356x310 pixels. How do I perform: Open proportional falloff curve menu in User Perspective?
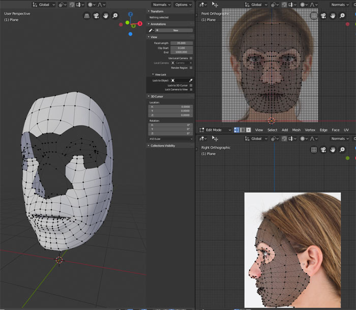(x=101, y=5)
